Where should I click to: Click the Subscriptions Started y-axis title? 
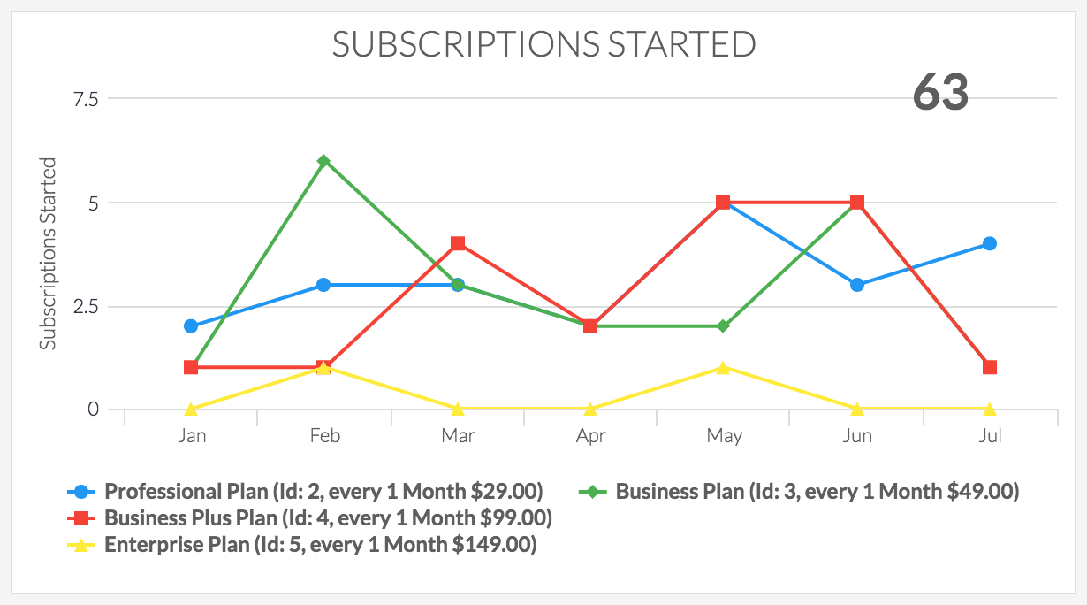click(x=49, y=254)
